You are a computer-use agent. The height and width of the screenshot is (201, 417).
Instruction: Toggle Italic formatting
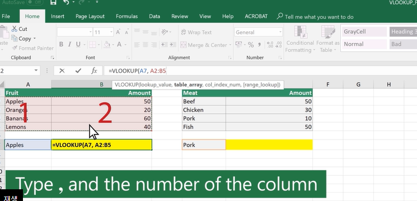(x=69, y=45)
